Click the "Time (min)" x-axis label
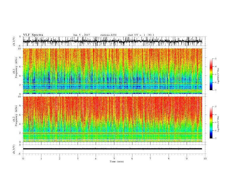Image resolution: width=231 pixels, height=178 pixels. 117,161
